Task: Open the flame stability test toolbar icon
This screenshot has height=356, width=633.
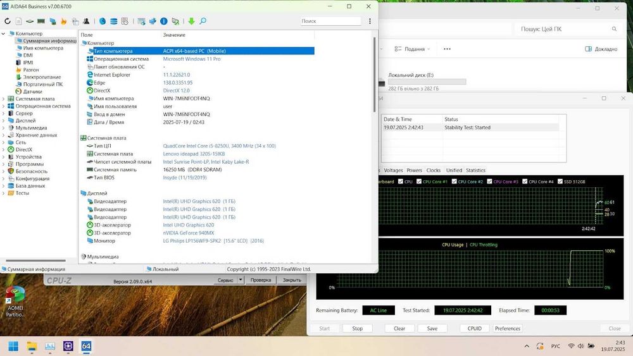Action: point(63,21)
